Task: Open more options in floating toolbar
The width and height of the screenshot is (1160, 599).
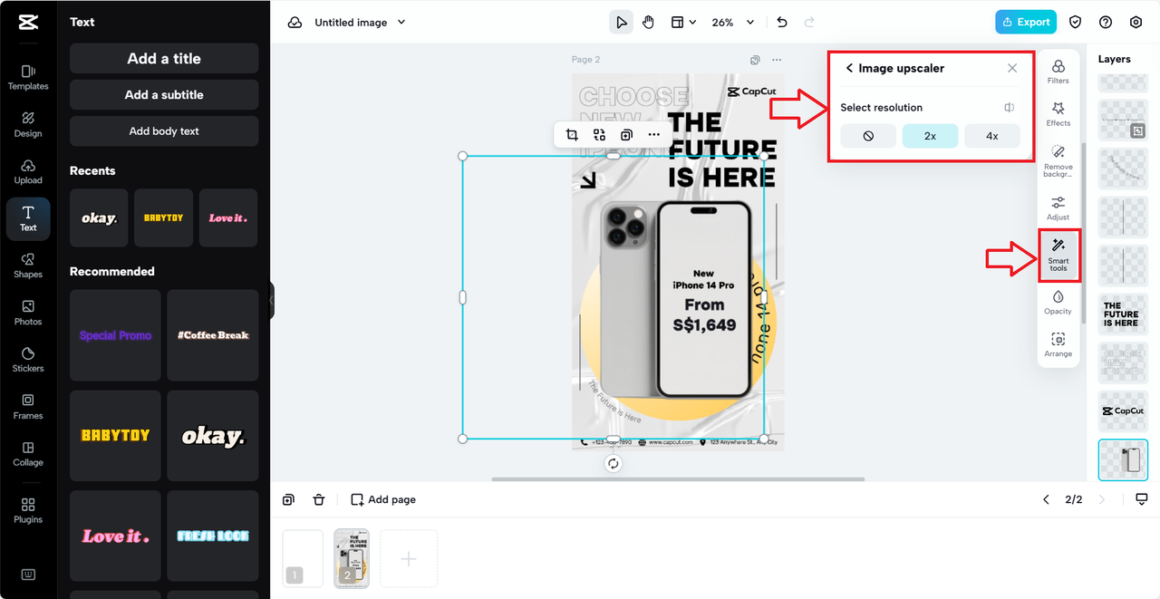Action: (x=654, y=135)
